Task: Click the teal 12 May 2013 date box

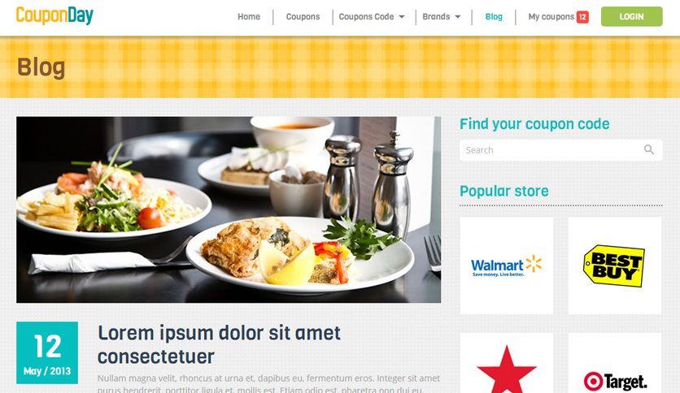Action: (47, 352)
